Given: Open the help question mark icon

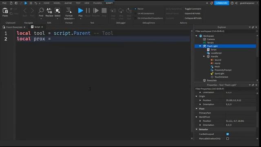Looking at the screenshot, I should click(x=232, y=3).
